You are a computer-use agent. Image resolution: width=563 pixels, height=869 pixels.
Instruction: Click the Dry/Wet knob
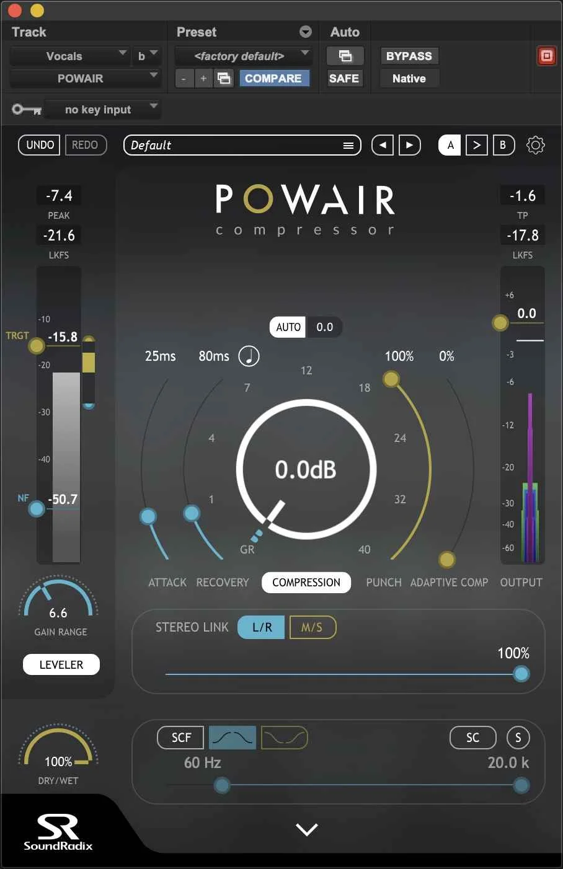(58, 746)
